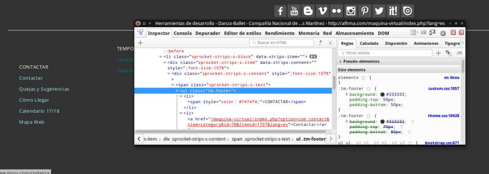
Task: Expand Pseudo-elementos section
Action: [341, 62]
